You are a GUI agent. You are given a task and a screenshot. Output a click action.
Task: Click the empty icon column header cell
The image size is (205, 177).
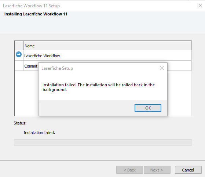[19, 46]
